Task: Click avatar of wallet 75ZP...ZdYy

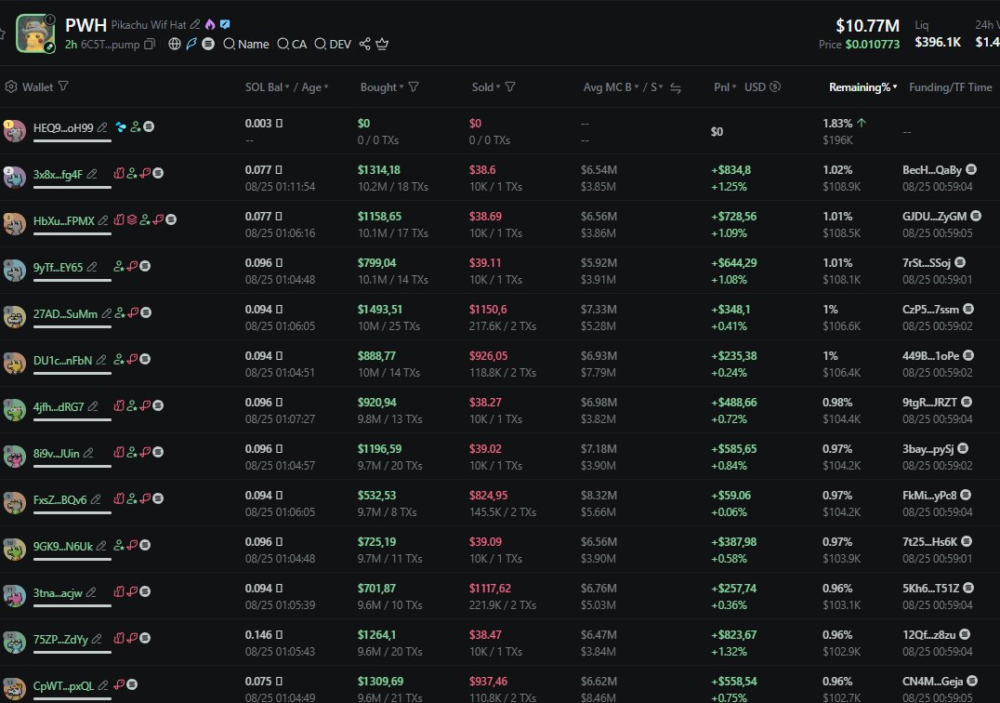Action: point(14,642)
